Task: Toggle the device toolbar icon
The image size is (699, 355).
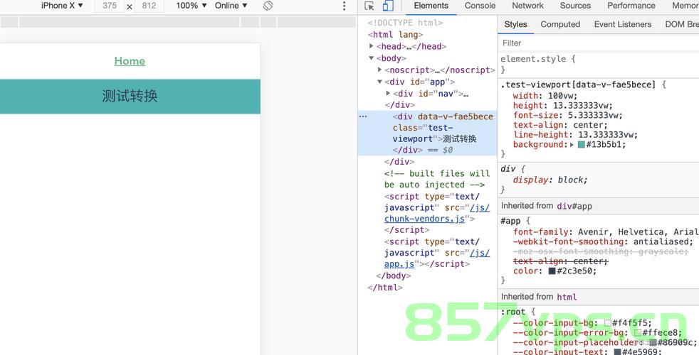Action: point(388,6)
